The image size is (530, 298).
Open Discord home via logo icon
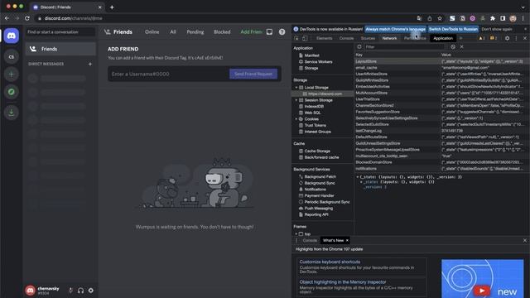12,36
